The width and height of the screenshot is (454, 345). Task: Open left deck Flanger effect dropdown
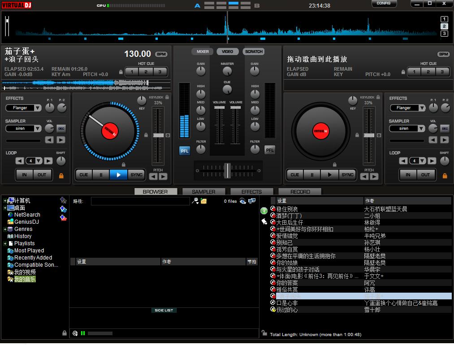[x=38, y=108]
